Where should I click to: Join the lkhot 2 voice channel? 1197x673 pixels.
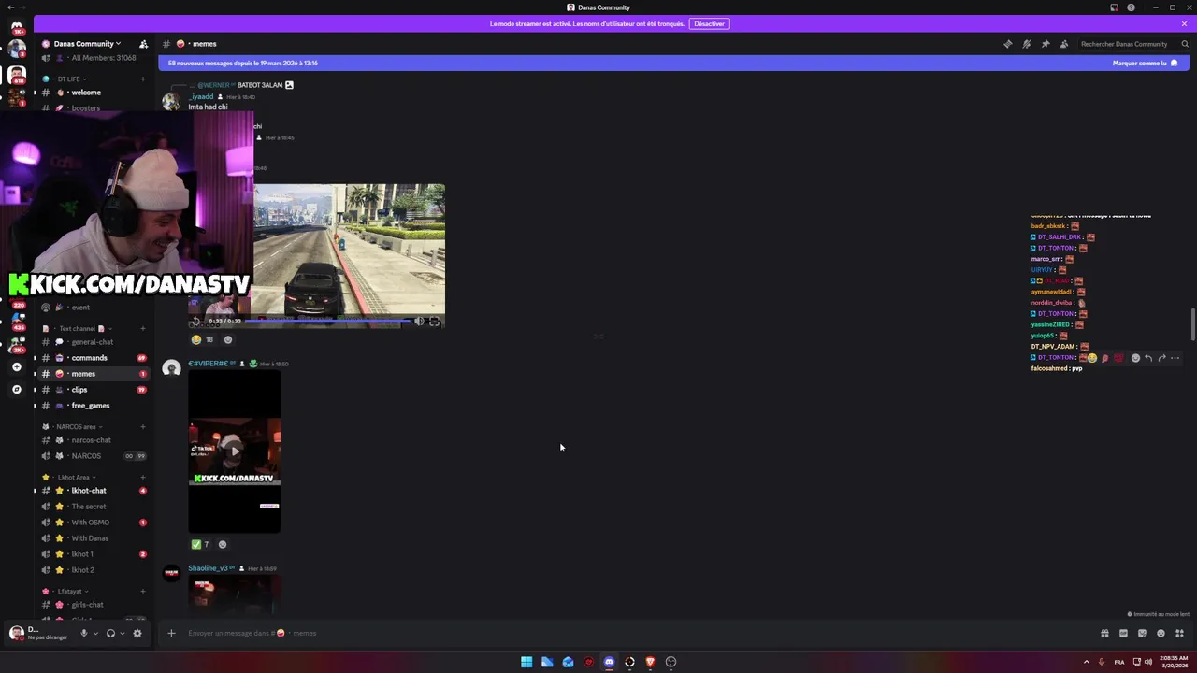(x=93, y=570)
